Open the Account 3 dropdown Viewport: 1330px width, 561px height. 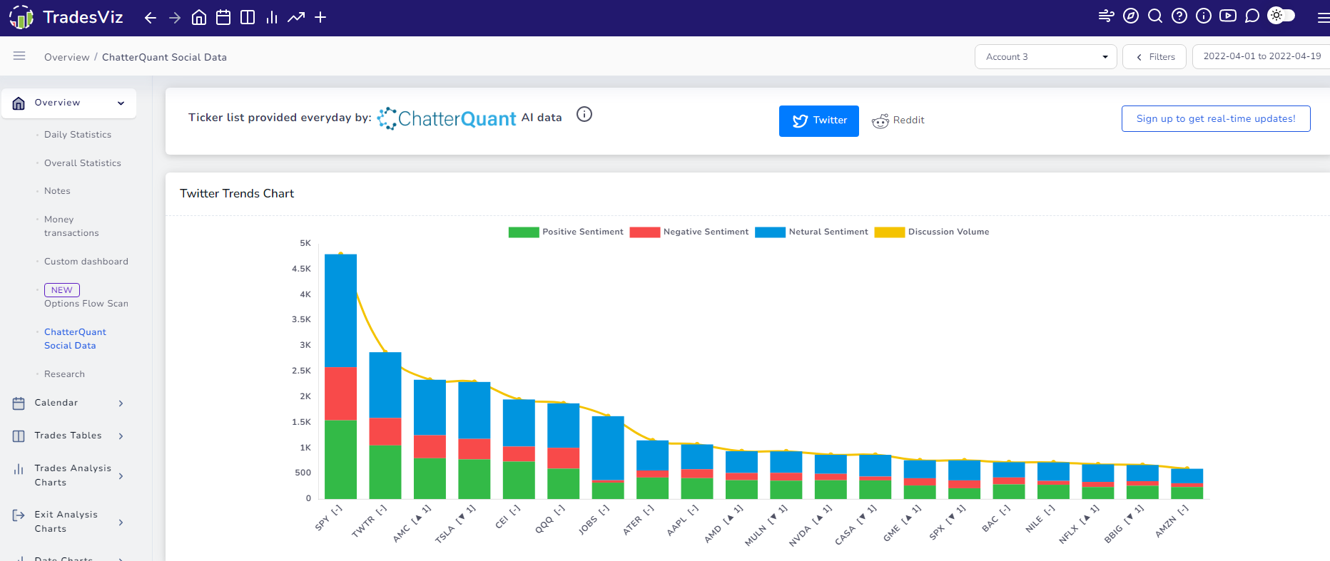[x=1046, y=57]
